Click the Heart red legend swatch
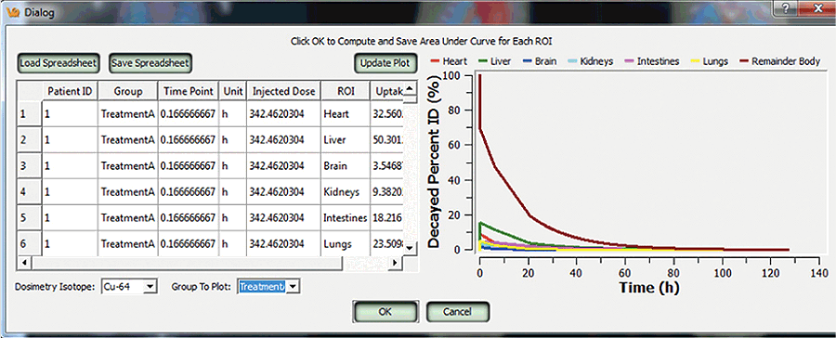 [x=434, y=61]
